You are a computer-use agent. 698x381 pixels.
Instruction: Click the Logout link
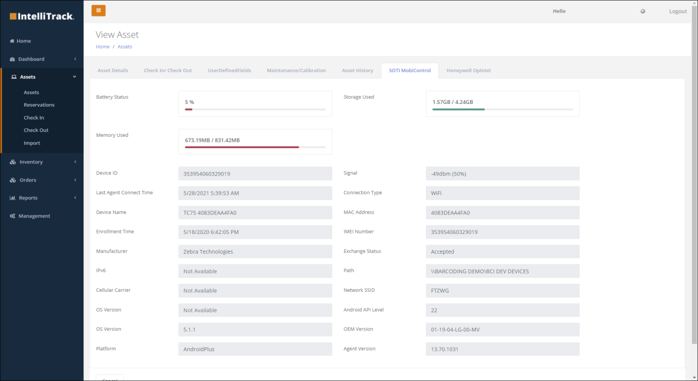(x=678, y=11)
